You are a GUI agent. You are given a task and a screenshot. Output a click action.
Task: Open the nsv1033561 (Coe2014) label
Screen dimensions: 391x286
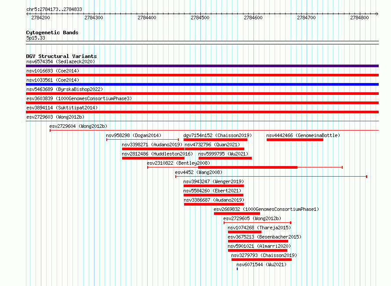[53, 80]
